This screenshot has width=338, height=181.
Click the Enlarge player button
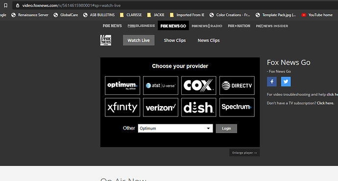coord(244,153)
